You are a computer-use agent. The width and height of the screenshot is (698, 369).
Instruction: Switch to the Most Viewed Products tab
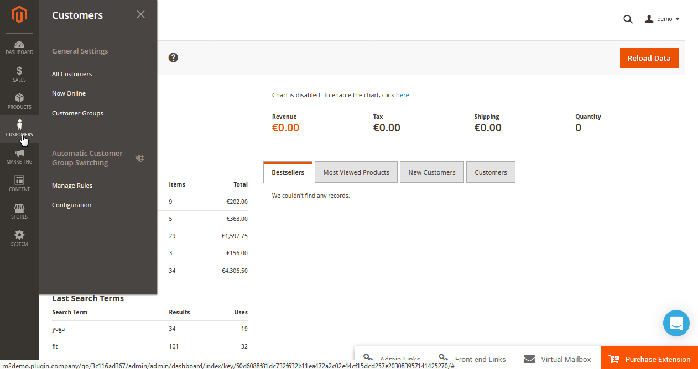(356, 172)
